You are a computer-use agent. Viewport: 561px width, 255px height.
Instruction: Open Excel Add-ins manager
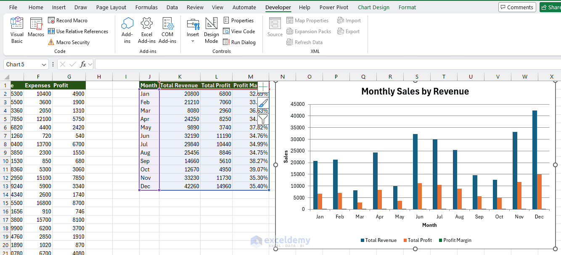click(x=147, y=30)
